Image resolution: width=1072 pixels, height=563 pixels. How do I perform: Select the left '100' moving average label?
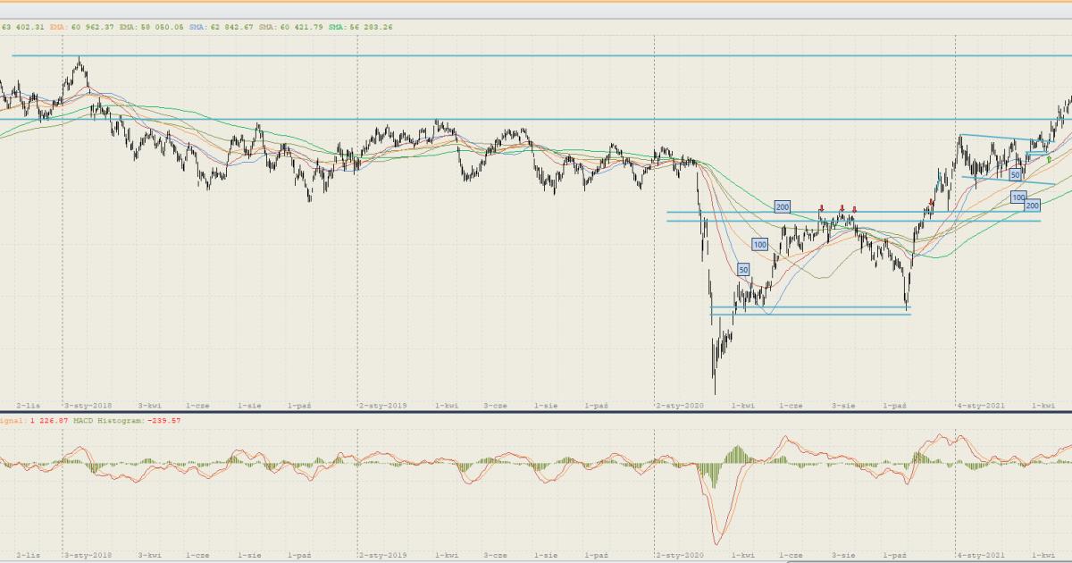pos(759,244)
